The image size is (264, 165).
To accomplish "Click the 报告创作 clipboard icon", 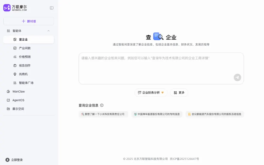I will (15, 65).
